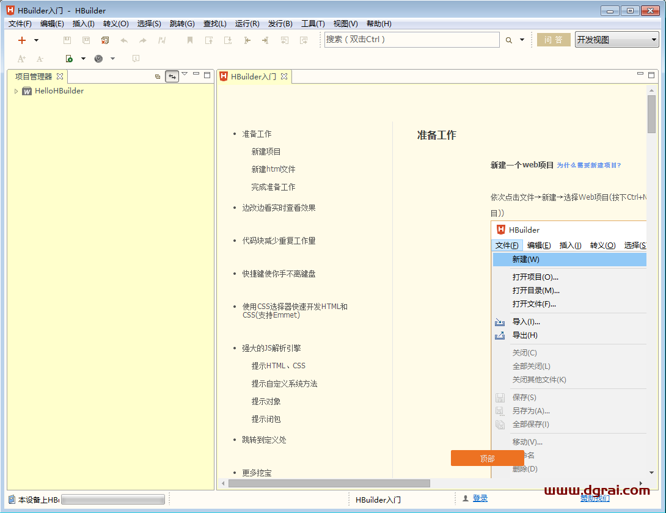This screenshot has width=666, height=513.
Task: Toggle link with editor button
Action: (172, 76)
